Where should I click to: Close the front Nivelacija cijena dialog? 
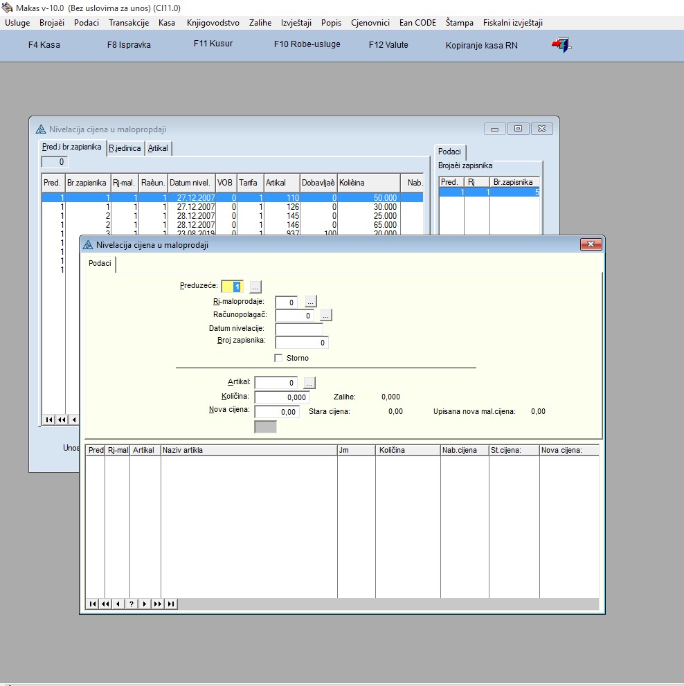(x=590, y=244)
